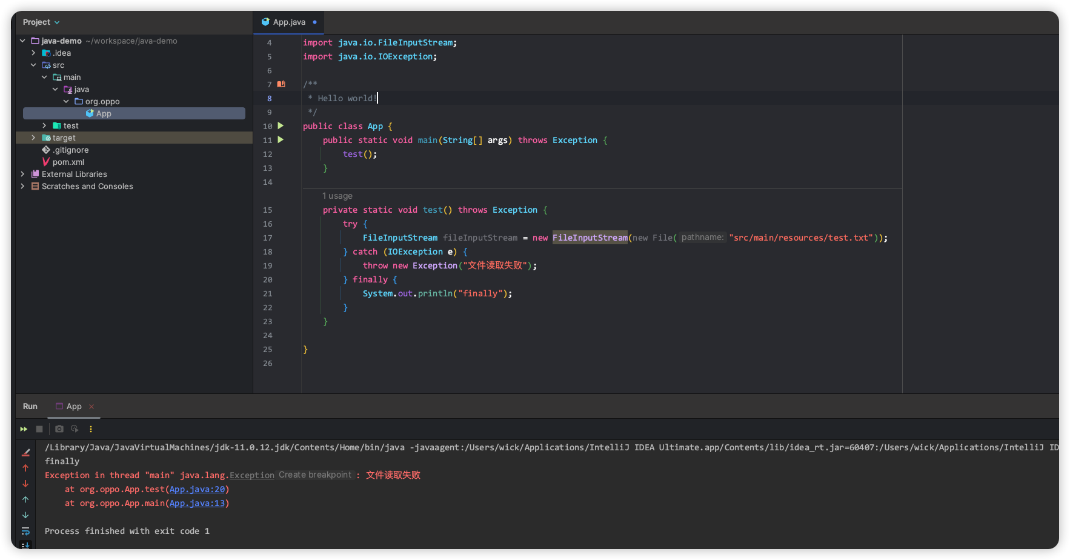The image size is (1070, 560).
Task: Select the App class in project tree
Action: [x=134, y=113]
